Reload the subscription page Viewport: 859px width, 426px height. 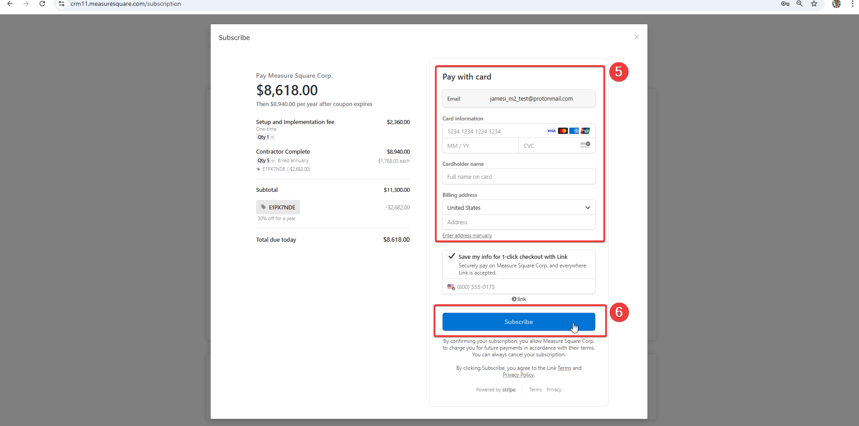[x=42, y=4]
